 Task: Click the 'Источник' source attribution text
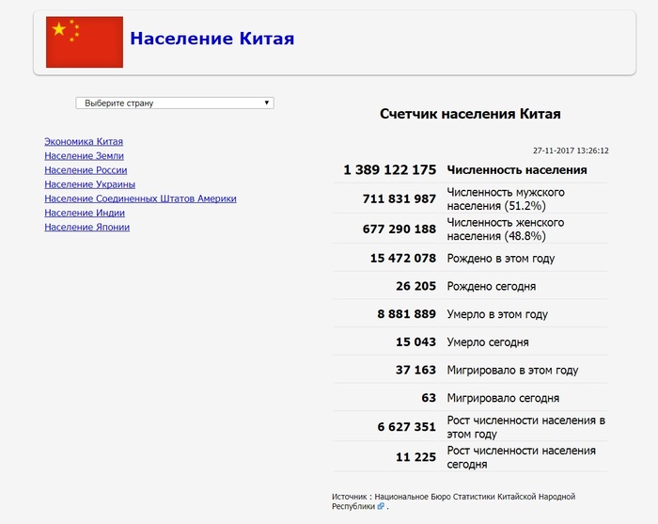pyautogui.click(x=454, y=501)
